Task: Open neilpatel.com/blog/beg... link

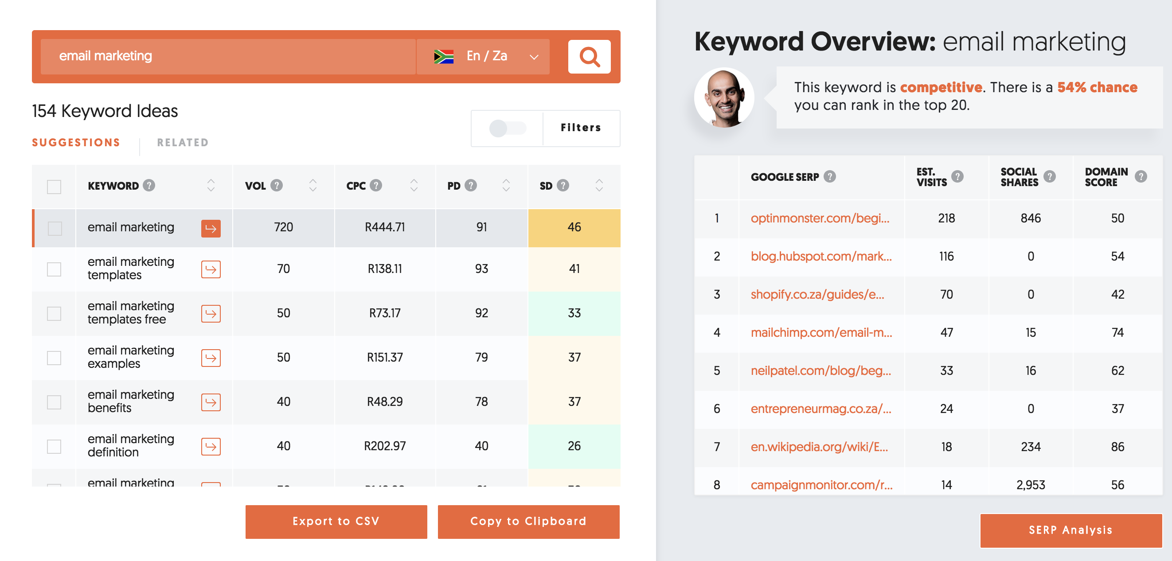Action: click(821, 370)
